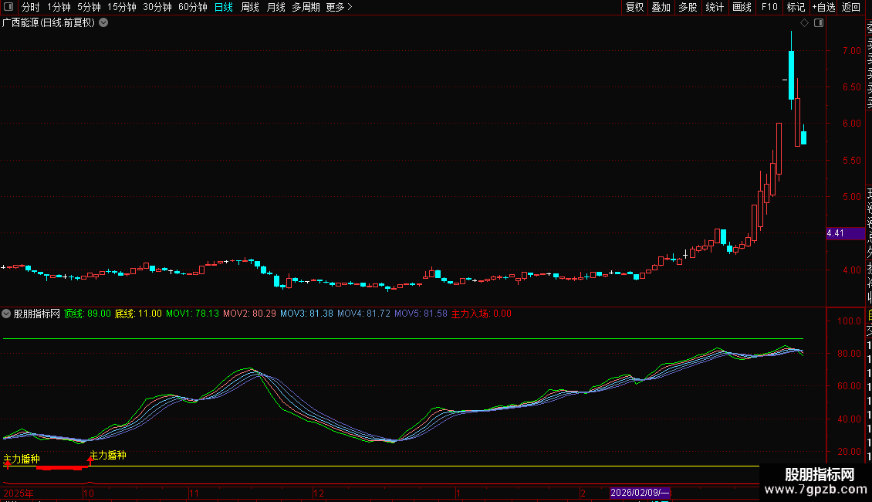Click the 4.41 price marker on axis
Viewport: 872px width, 502px height.
tap(845, 233)
